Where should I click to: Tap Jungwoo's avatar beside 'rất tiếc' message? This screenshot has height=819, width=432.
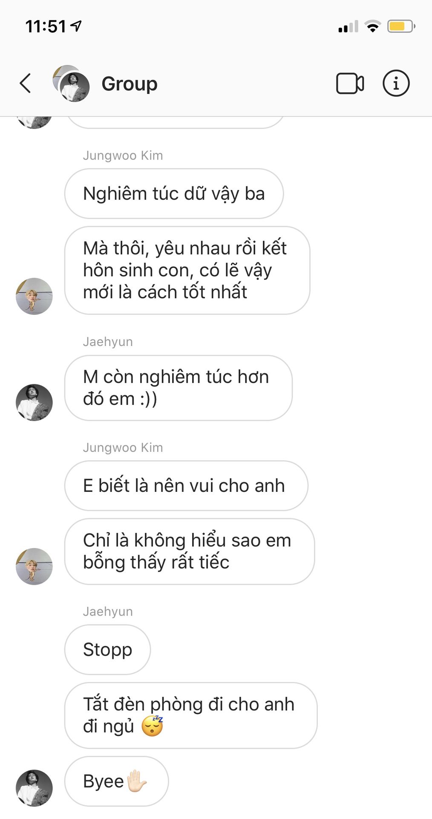pos(34,566)
